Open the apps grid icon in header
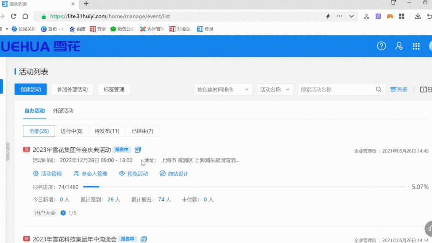 (x=416, y=46)
